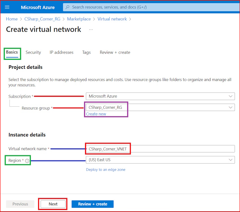The height and width of the screenshot is (212, 240).
Task: Open the IP addresses tab
Action: click(x=61, y=52)
